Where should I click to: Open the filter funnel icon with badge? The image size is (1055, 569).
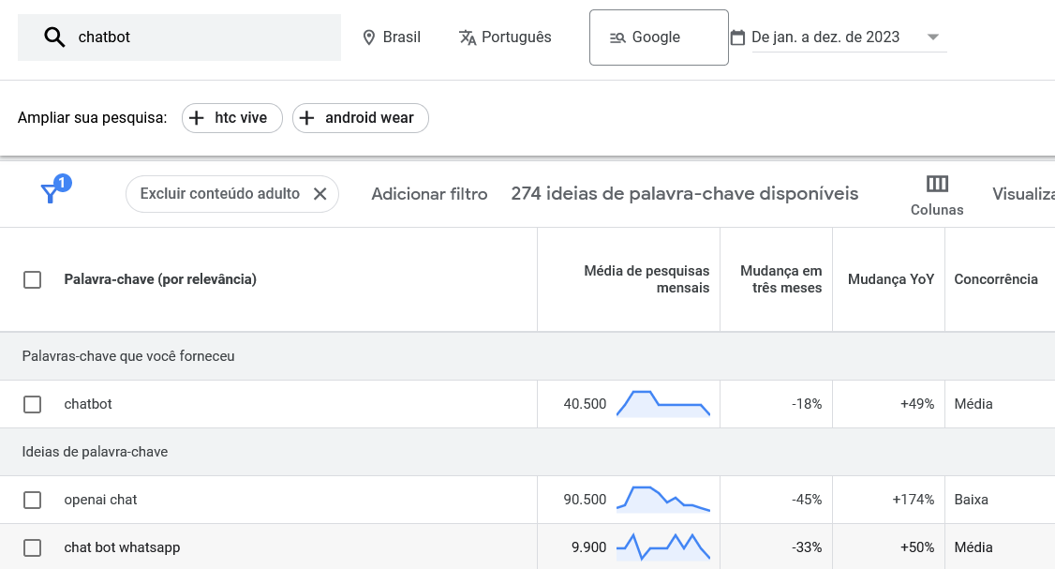click(x=54, y=191)
